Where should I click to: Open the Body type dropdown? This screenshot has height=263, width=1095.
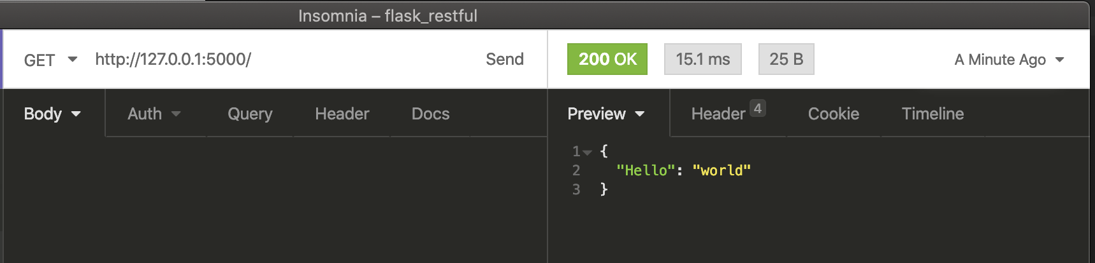pos(52,114)
